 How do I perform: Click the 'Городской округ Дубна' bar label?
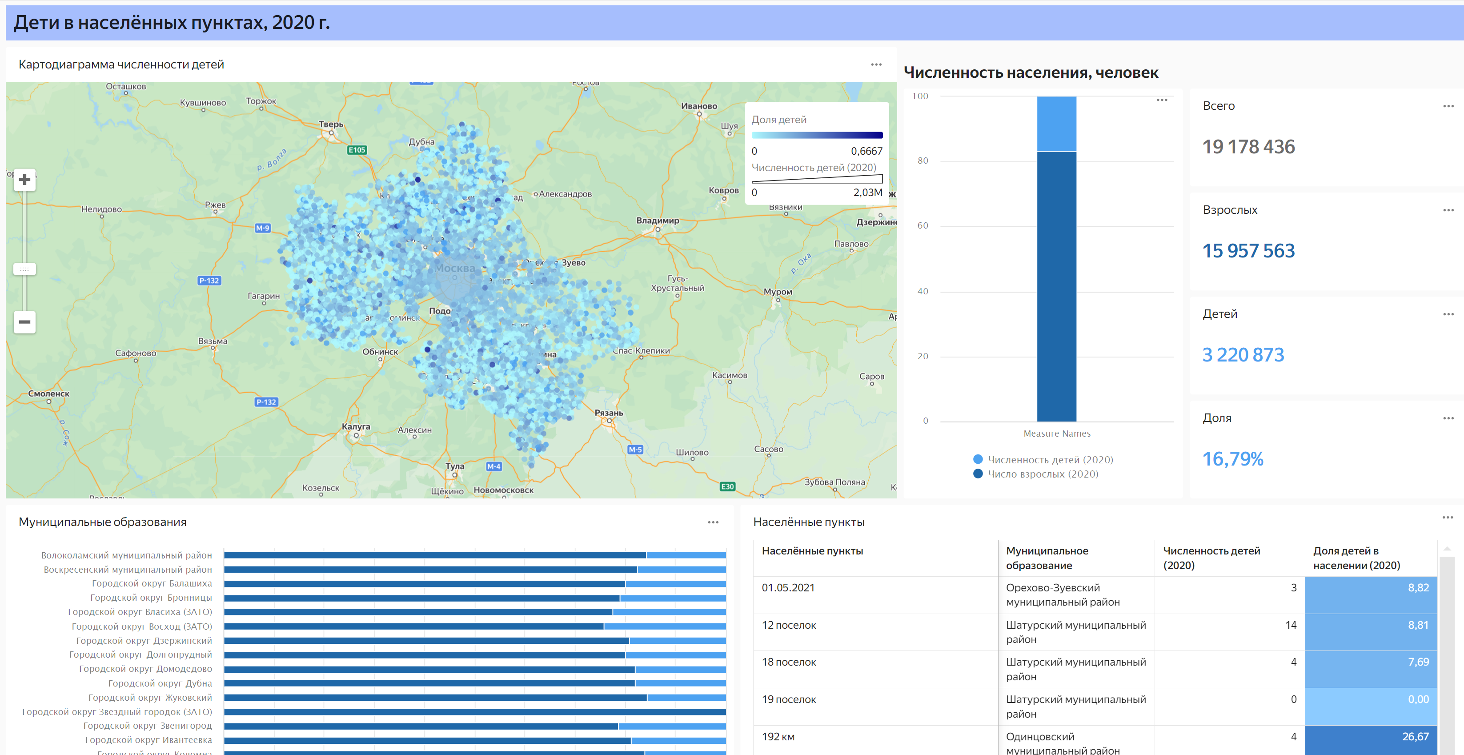(x=160, y=683)
